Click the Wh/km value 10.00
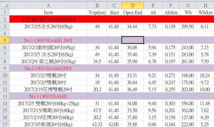The width and height of the screenshot is (214, 127). [205, 89]
